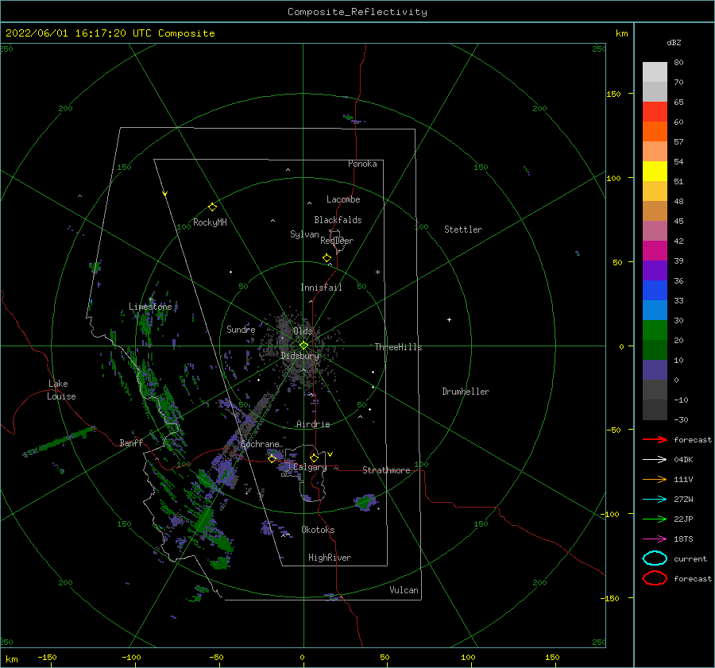Click the light gray top swatch near 80 dBZ
The width and height of the screenshot is (715, 668).
655,72
